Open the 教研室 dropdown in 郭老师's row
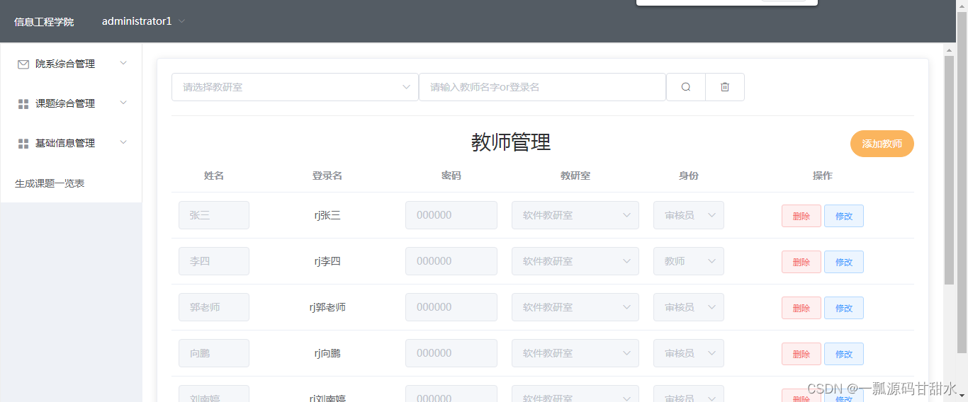This screenshot has width=968, height=402. (x=575, y=307)
